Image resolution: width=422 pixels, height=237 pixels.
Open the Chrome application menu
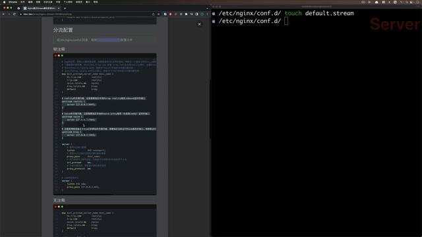(13, 2)
